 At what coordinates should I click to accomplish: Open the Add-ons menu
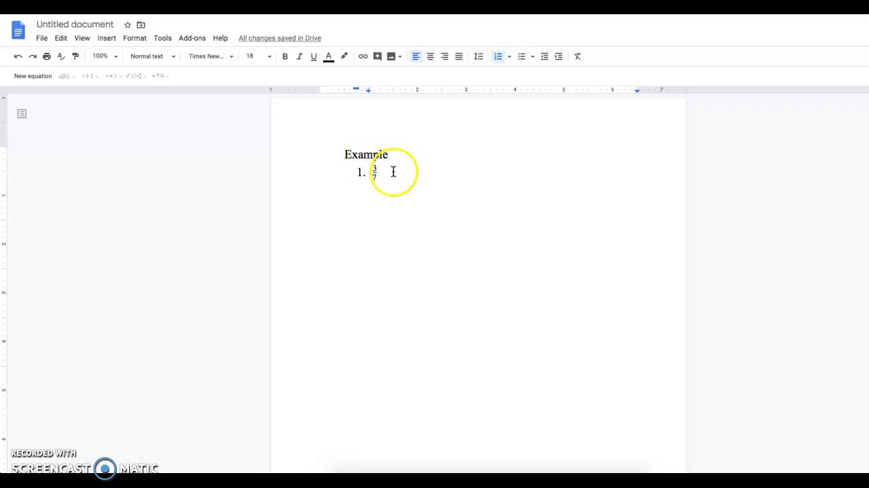192,39
